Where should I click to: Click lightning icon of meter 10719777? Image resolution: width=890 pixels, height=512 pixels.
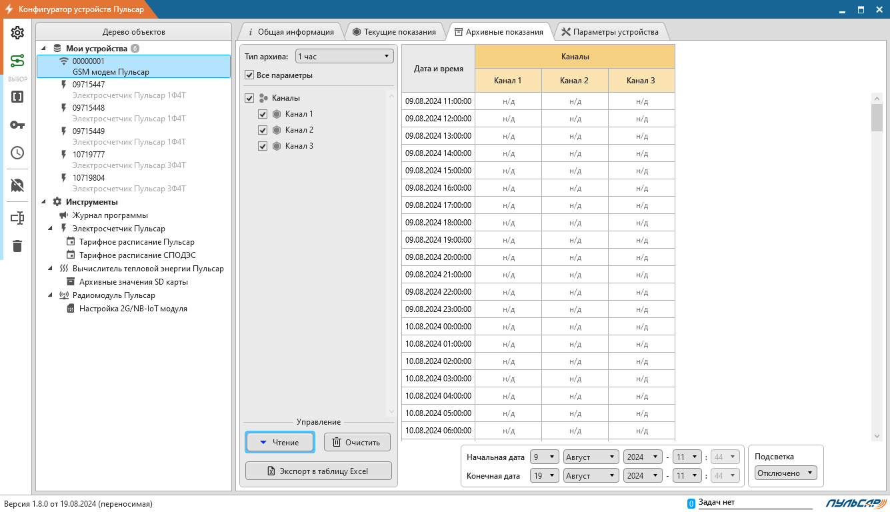pyautogui.click(x=64, y=155)
